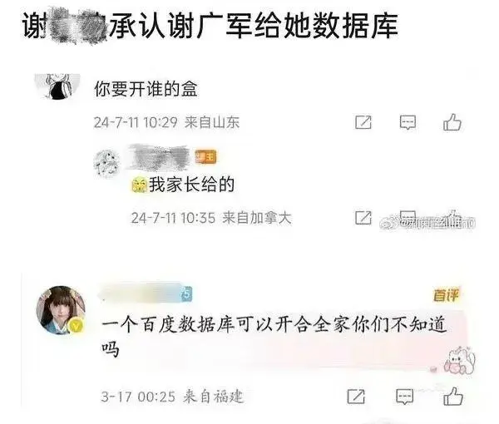Open blurred username of 福建 commenter
This screenshot has width=499, height=424.
click(x=140, y=293)
